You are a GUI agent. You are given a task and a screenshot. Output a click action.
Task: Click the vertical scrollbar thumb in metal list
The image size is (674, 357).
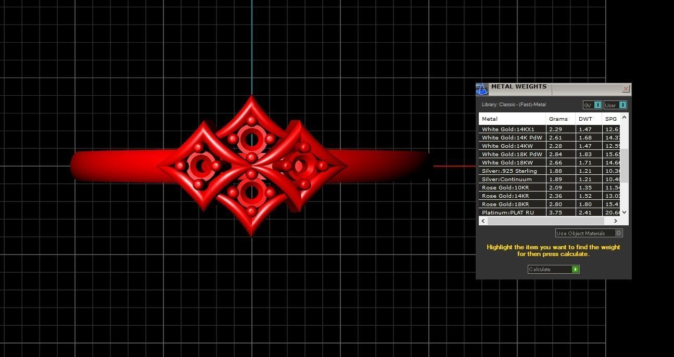[625, 165]
